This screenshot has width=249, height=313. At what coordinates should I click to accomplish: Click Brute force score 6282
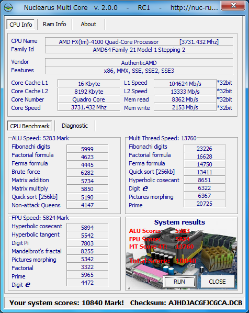point(87,173)
